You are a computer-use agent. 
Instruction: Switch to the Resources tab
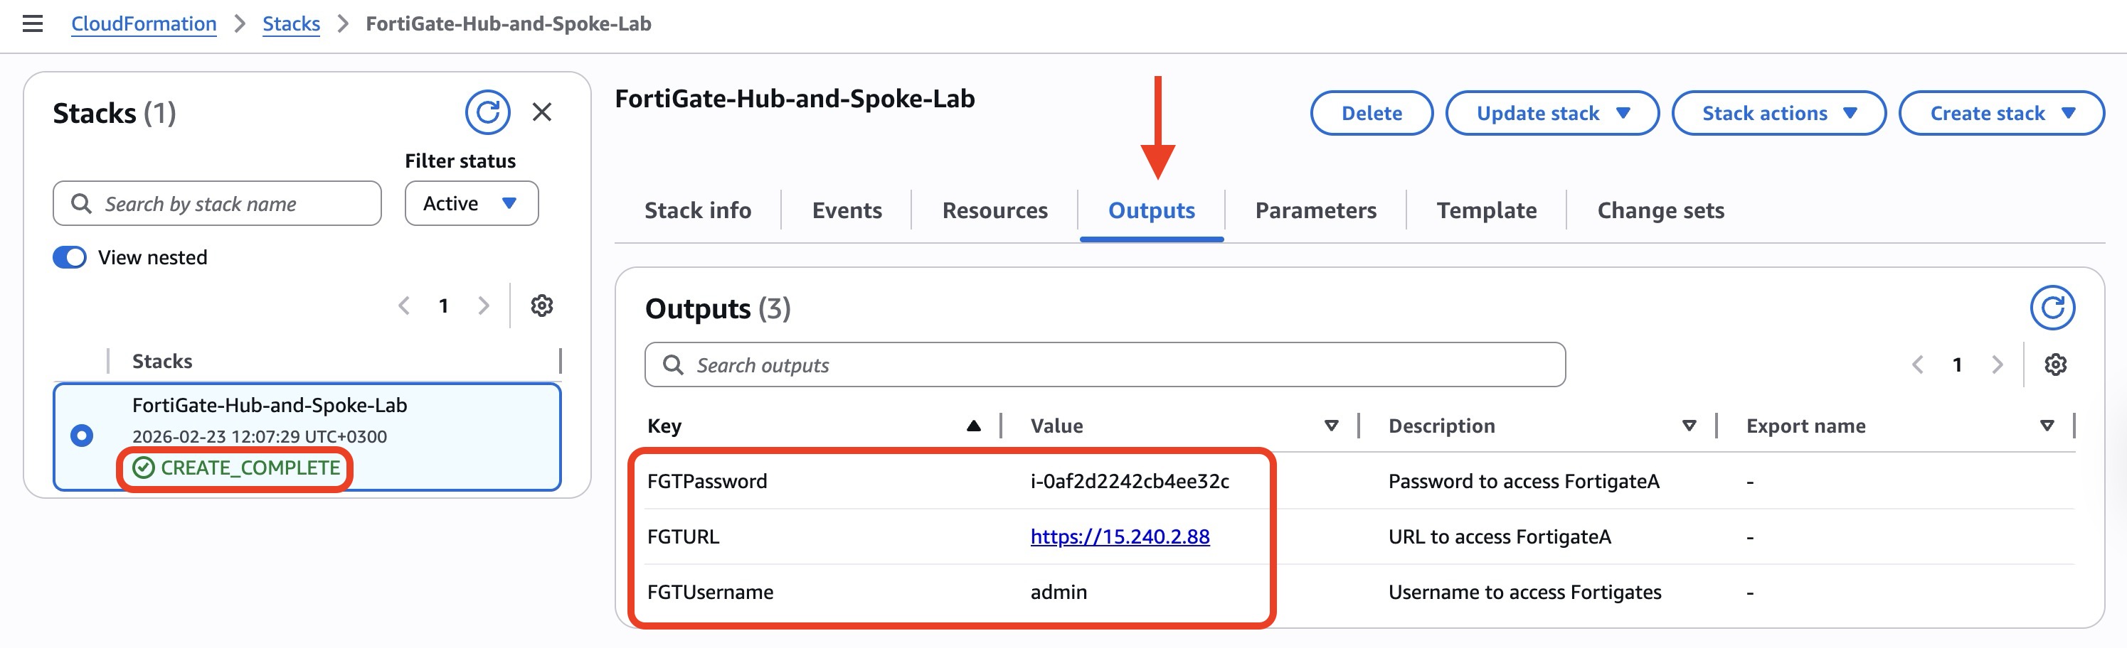click(995, 210)
